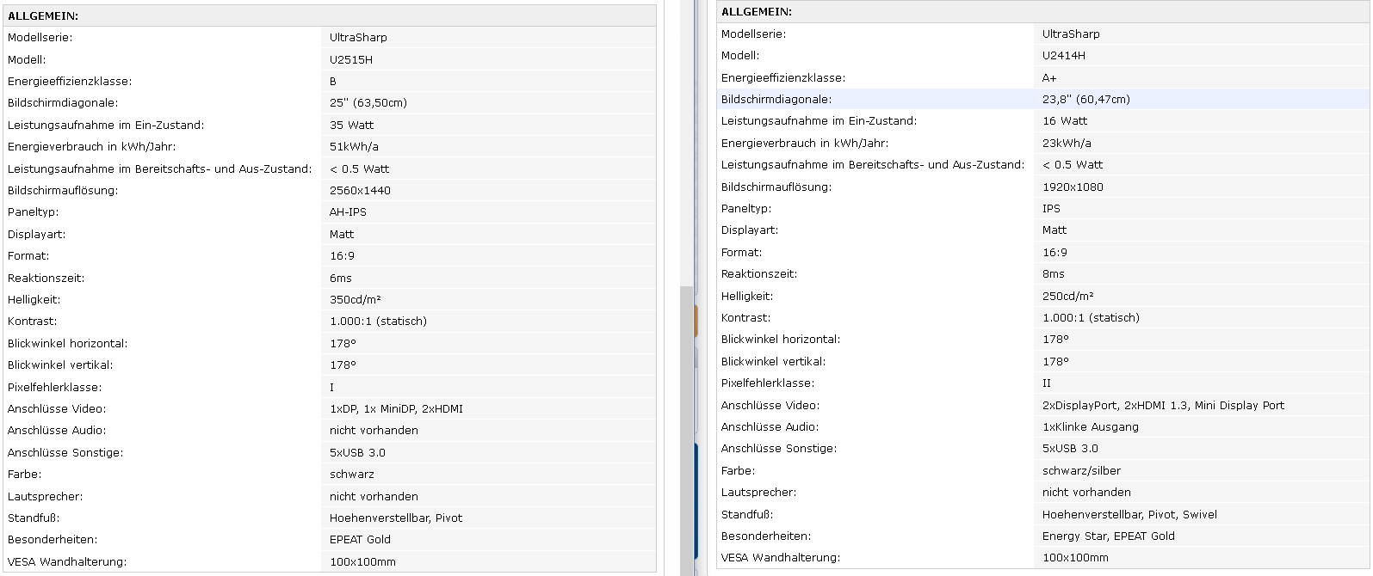Click the 8ms response time value
This screenshot has height=576, width=1373.
click(1054, 273)
